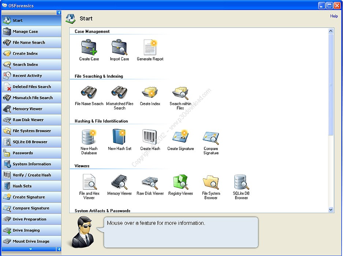The width and height of the screenshot is (343, 256).
Task: Click Create Index icon under File Searching & Indexing
Action: point(150,92)
